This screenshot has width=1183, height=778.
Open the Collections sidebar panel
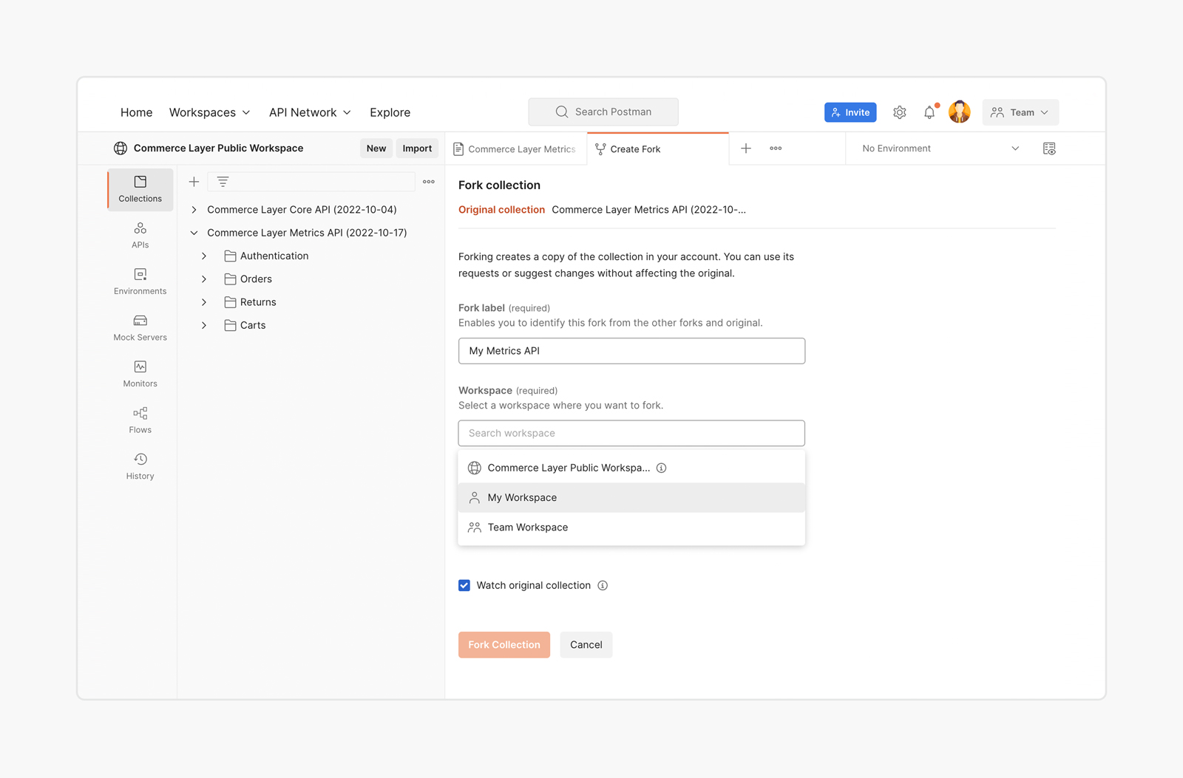point(140,189)
